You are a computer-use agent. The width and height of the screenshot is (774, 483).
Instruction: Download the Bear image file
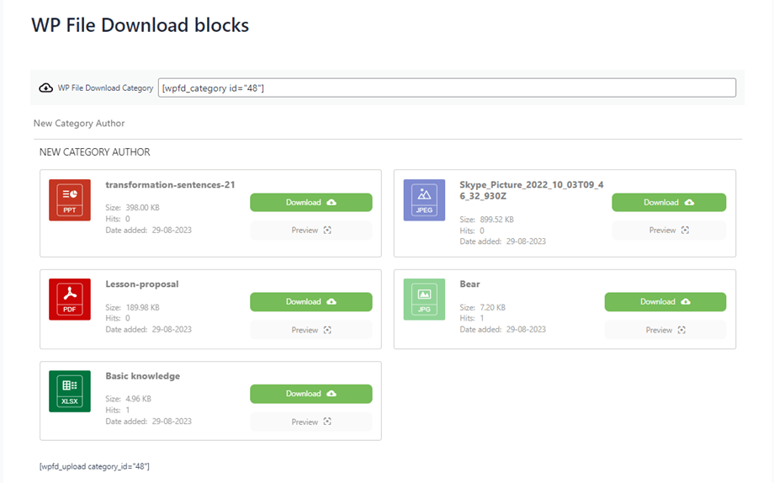[x=665, y=302]
